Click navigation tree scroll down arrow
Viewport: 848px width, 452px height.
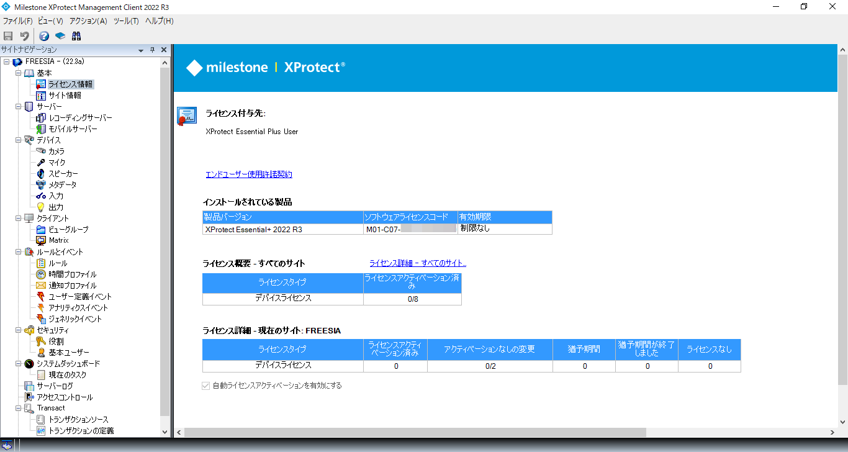165,432
